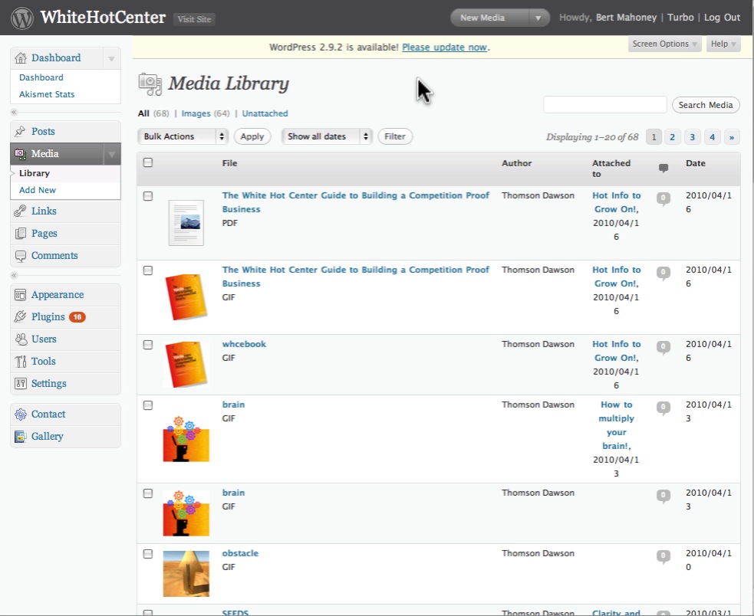Click comments column header bubble icon
The height and width of the screenshot is (616, 754).
coord(663,169)
